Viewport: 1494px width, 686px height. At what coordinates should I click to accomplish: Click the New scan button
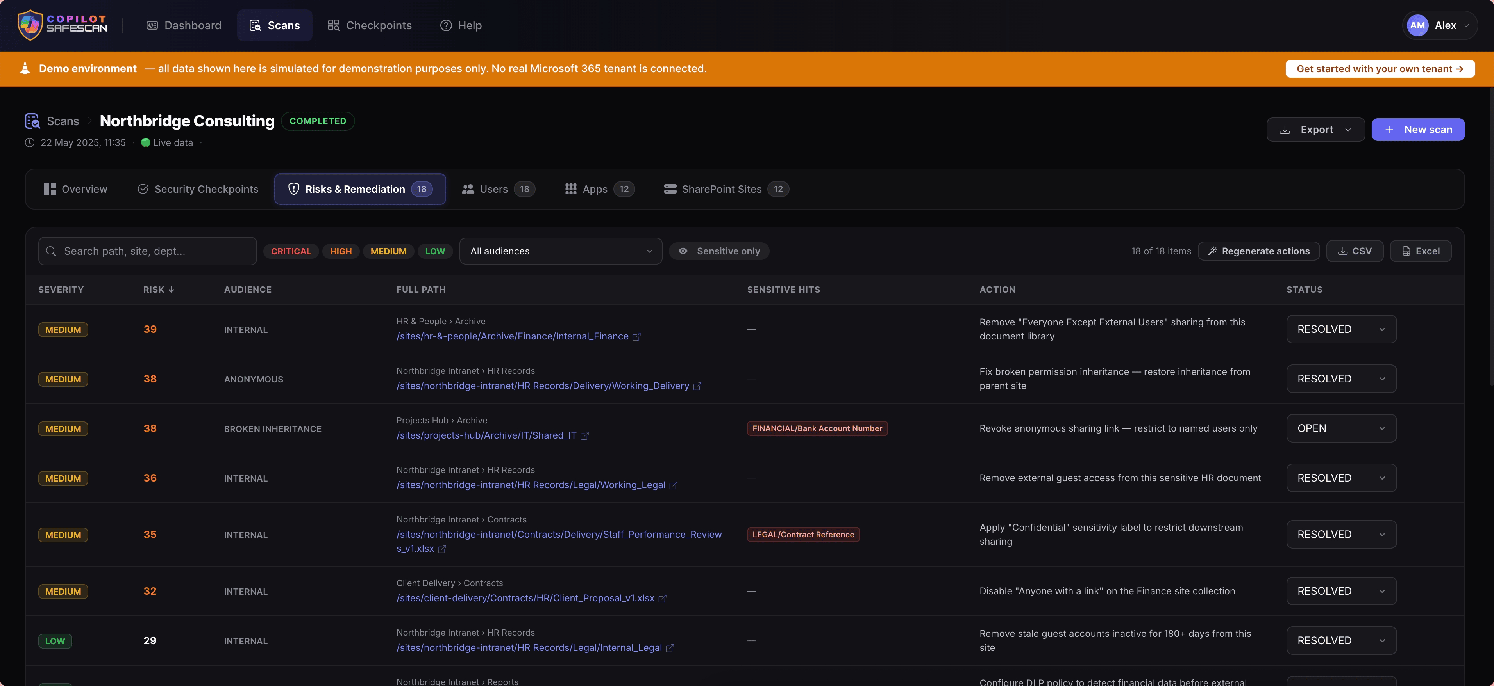[1418, 130]
